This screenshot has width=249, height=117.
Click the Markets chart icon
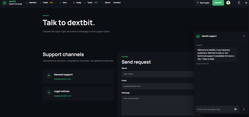(x=27, y=3)
